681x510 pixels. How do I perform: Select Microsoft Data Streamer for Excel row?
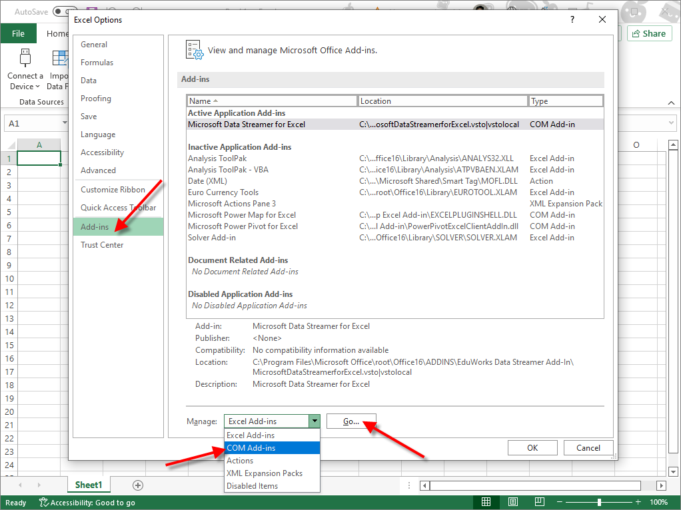tap(395, 124)
